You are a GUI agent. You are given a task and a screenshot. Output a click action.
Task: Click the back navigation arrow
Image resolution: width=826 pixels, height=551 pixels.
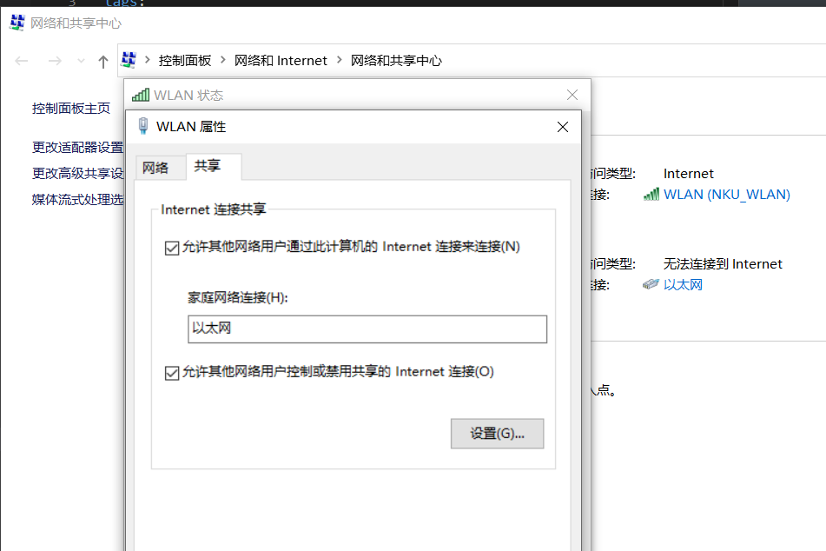[x=23, y=61]
